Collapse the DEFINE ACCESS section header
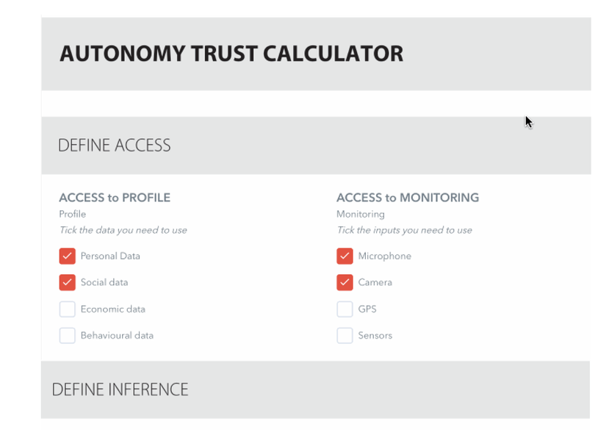The width and height of the screenshot is (609, 430). [114, 146]
